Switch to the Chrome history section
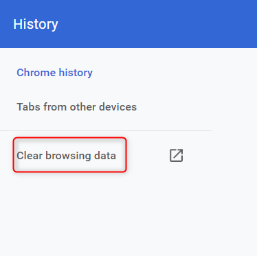 [x=54, y=73]
